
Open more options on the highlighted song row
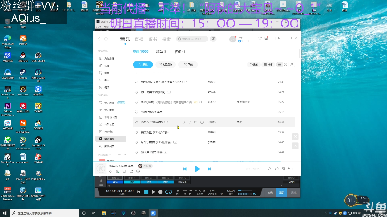click(x=202, y=122)
